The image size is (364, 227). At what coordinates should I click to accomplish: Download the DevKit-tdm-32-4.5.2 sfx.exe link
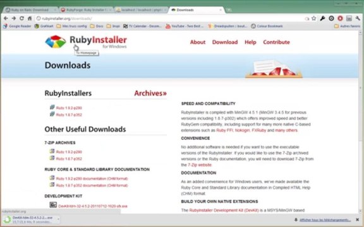tap(93, 206)
